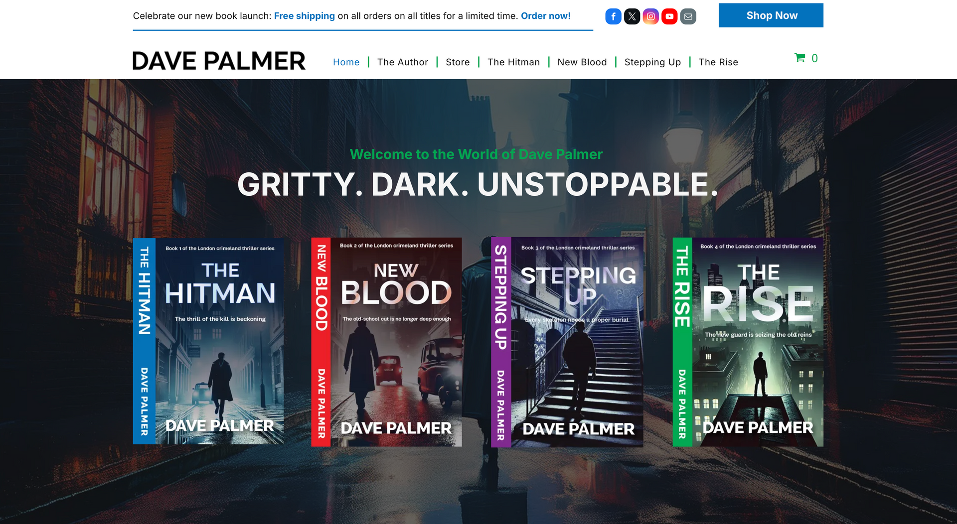Open the X (Twitter) icon

(x=632, y=16)
